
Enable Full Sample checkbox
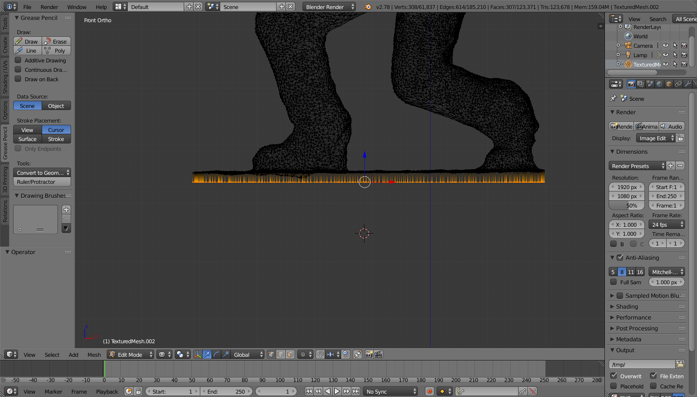point(614,282)
